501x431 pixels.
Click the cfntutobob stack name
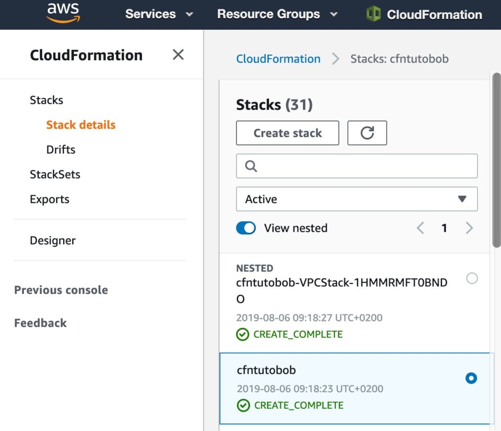click(x=267, y=370)
